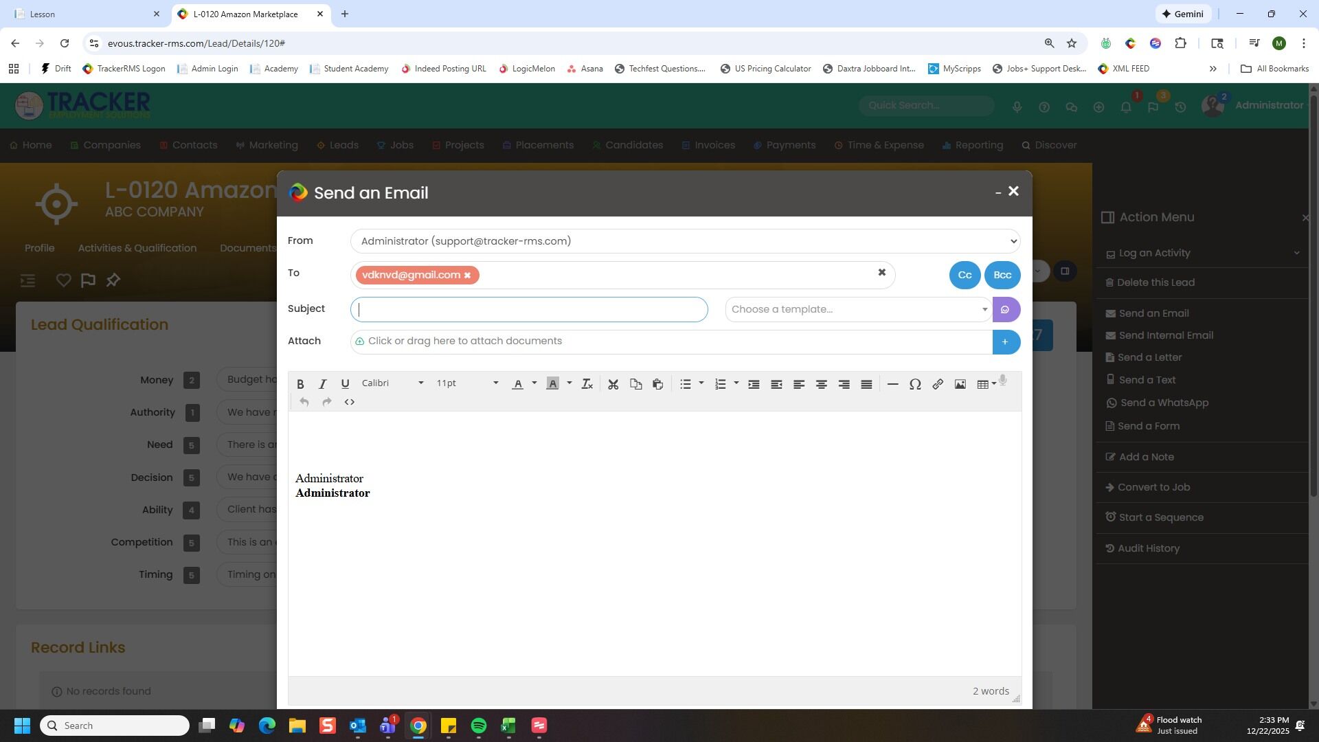Image resolution: width=1319 pixels, height=742 pixels.
Task: Expand the From sender dropdown
Action: pos(685,241)
